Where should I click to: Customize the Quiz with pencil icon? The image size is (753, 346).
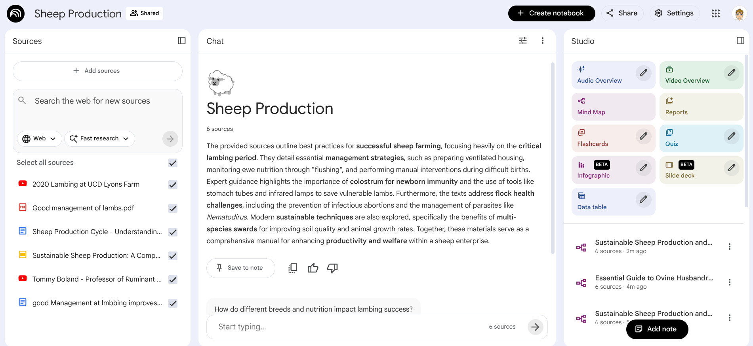731,136
